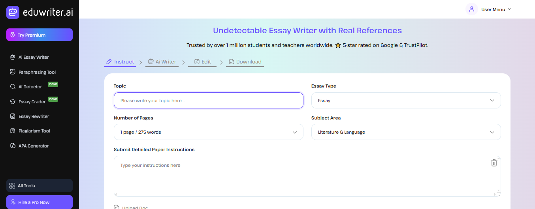Viewport: 535px width, 209px height.
Task: Click the gold star icon in tagline
Action: click(338, 45)
